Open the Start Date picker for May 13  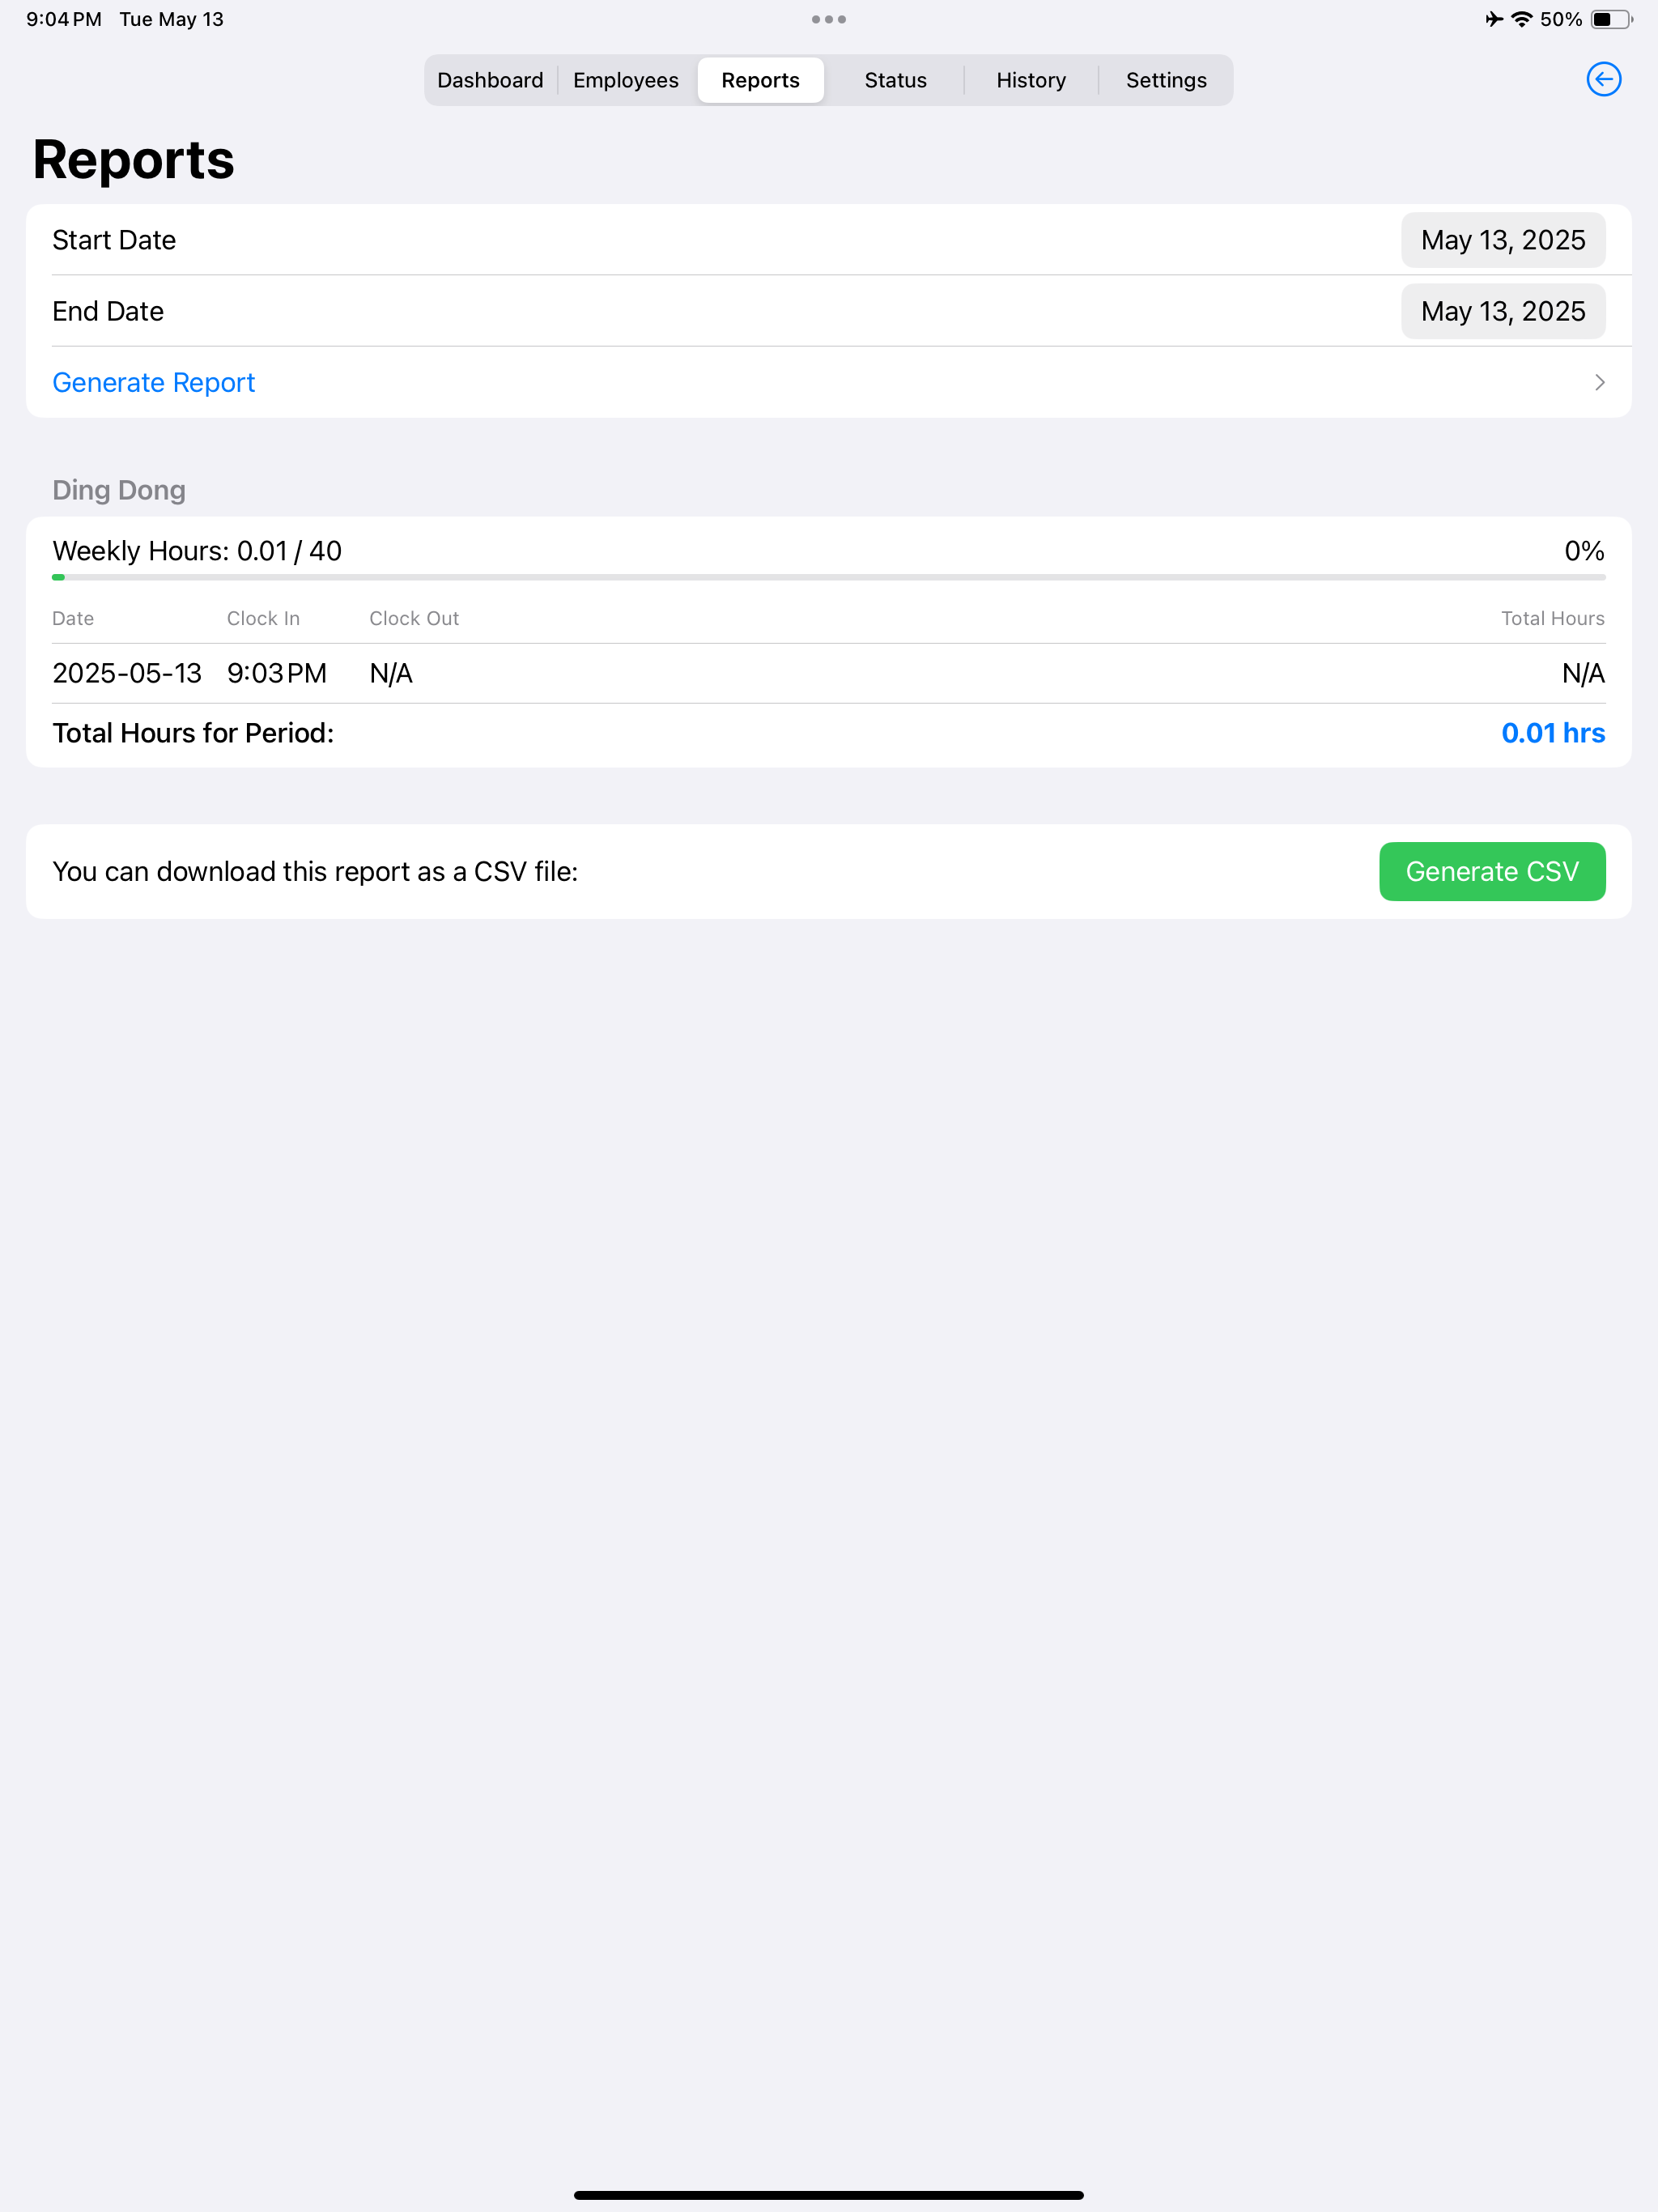click(1503, 240)
